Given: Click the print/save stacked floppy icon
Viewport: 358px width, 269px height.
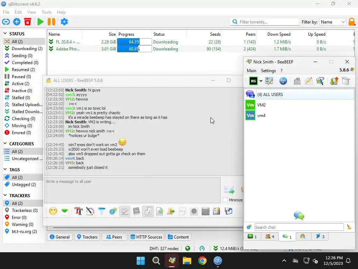Looking at the screenshot, I should point(228,211).
